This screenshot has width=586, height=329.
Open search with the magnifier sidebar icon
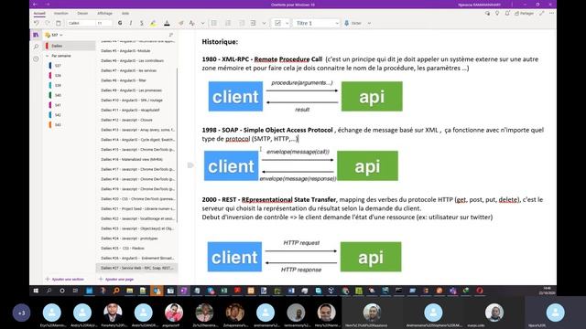(36, 47)
